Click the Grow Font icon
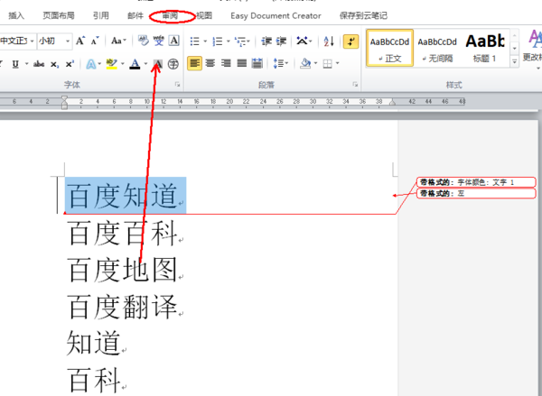Screen dimensions: 542x396 [x=80, y=41]
